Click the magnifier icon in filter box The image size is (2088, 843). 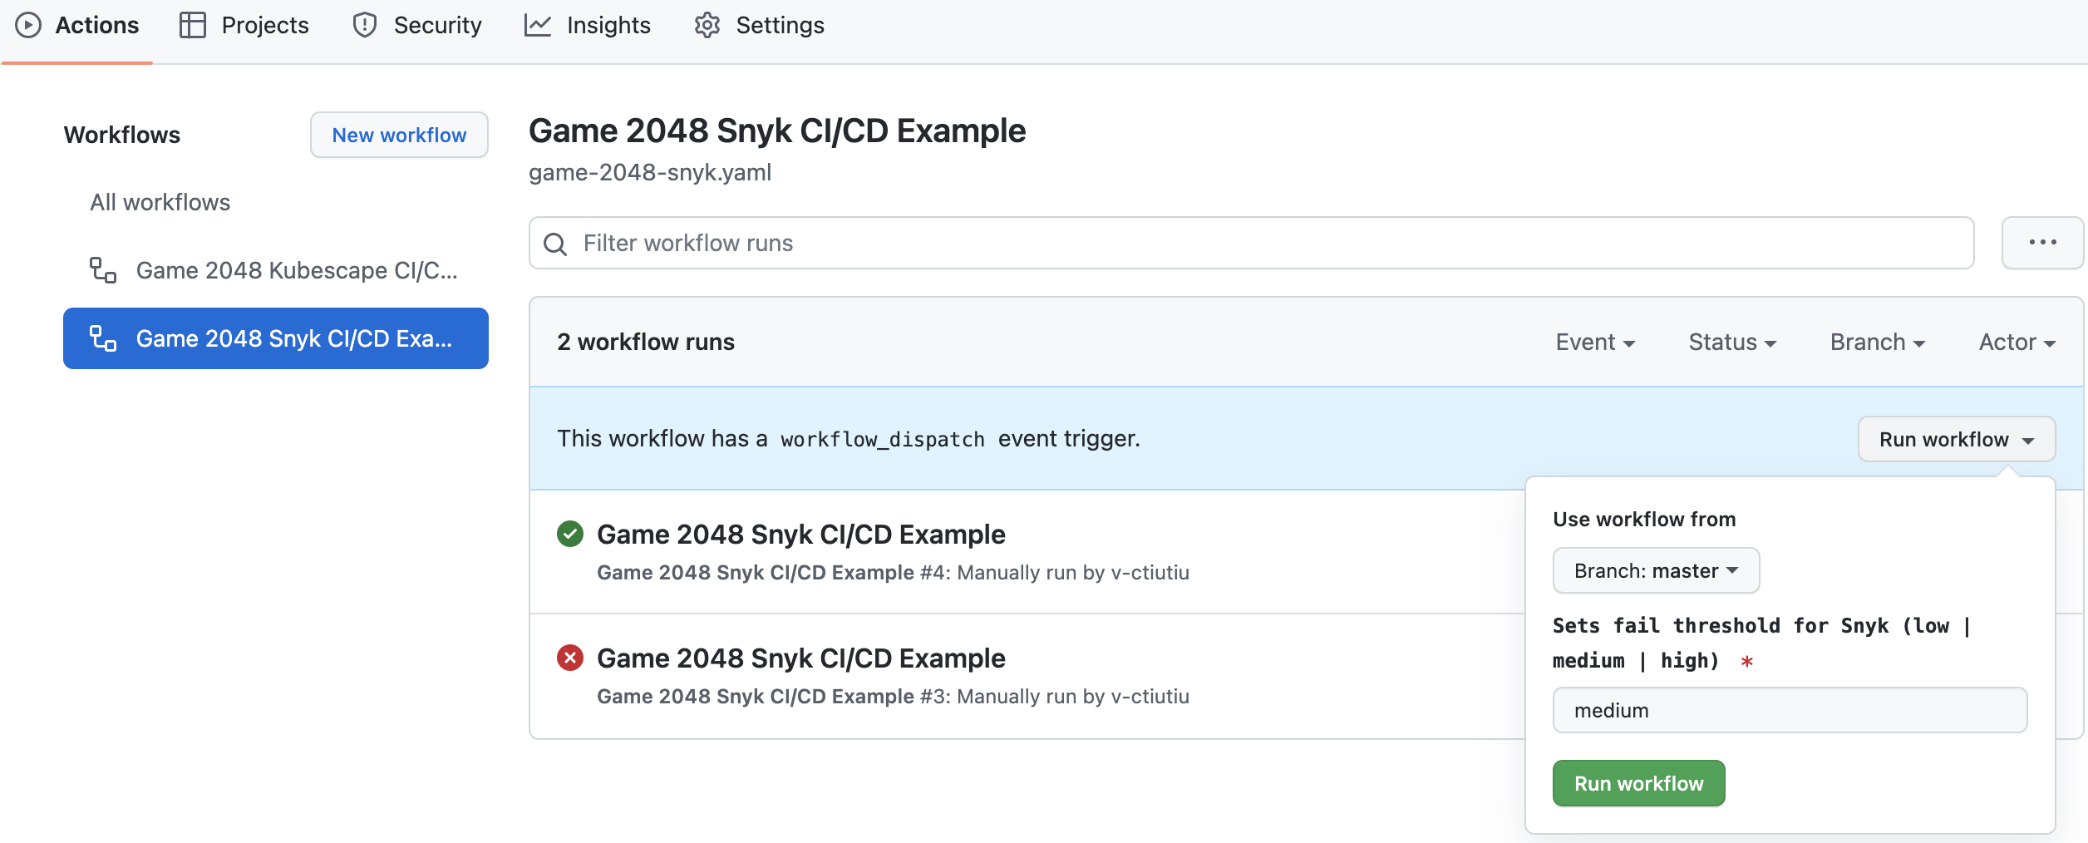pyautogui.click(x=555, y=244)
